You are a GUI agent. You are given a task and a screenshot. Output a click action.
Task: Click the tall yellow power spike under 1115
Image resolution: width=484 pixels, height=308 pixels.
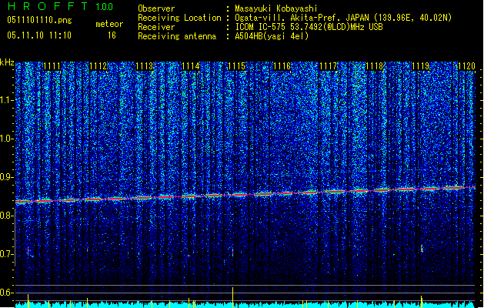pos(232,296)
